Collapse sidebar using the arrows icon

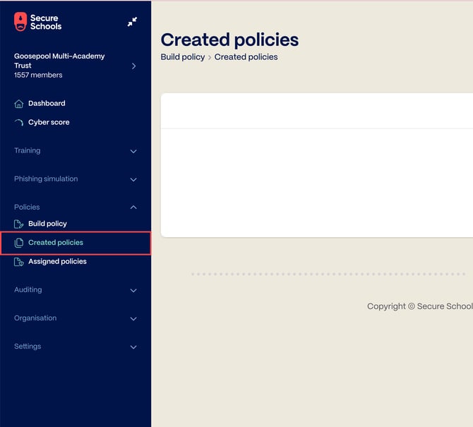[x=132, y=22]
